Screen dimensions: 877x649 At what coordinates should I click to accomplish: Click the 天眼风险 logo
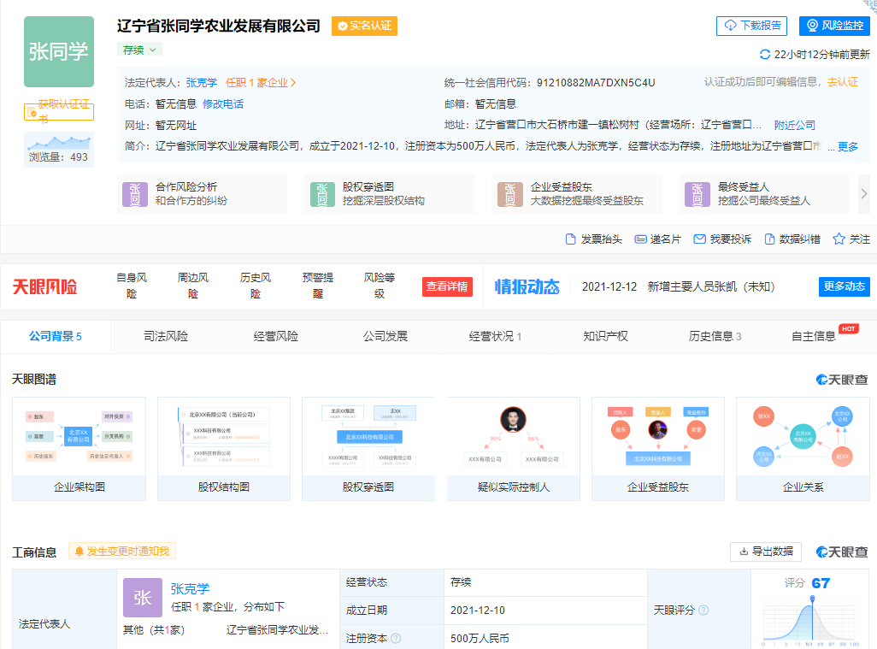44,287
